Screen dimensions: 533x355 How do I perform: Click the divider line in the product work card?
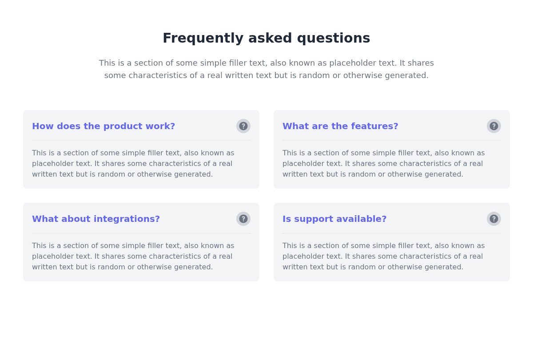tap(141, 141)
